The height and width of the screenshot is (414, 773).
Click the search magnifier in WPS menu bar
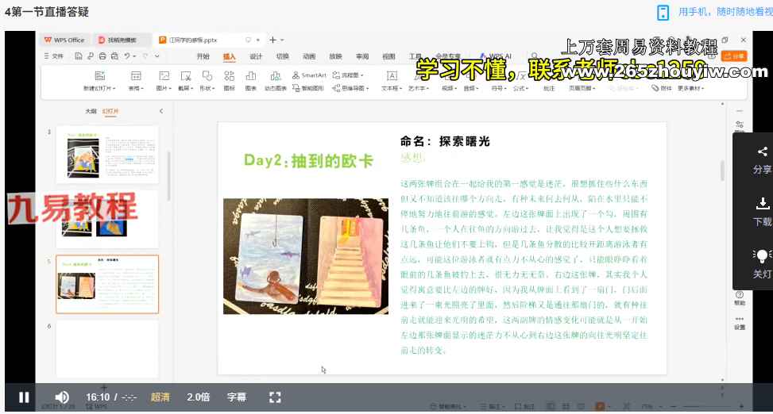pos(535,56)
